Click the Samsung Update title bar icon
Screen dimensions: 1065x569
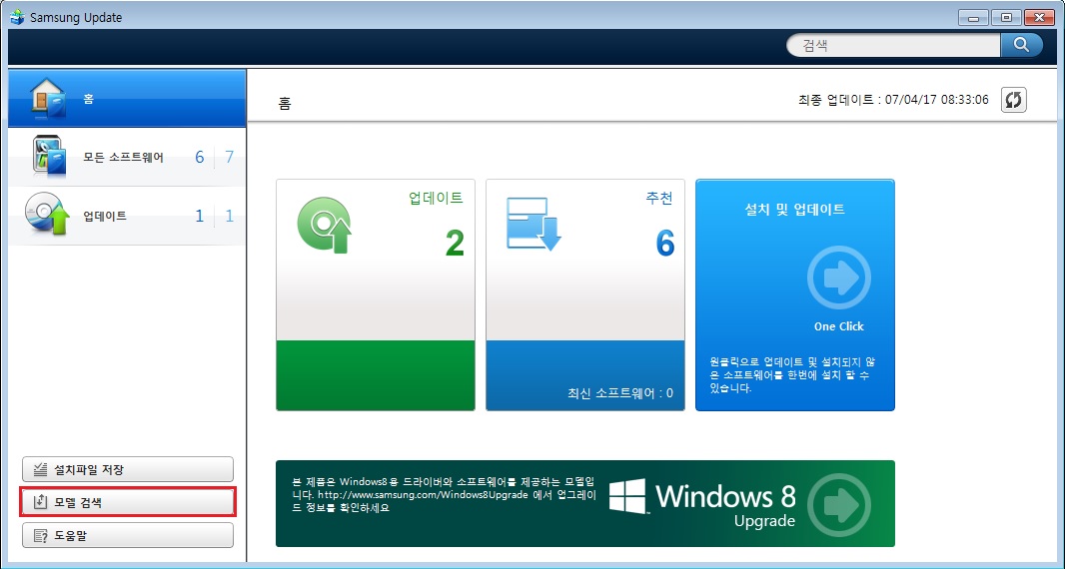18,17
